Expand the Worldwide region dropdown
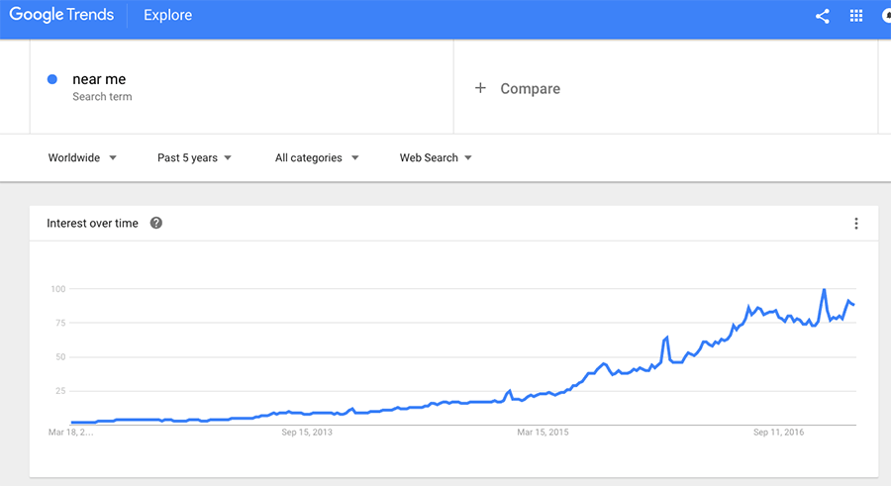 point(82,157)
